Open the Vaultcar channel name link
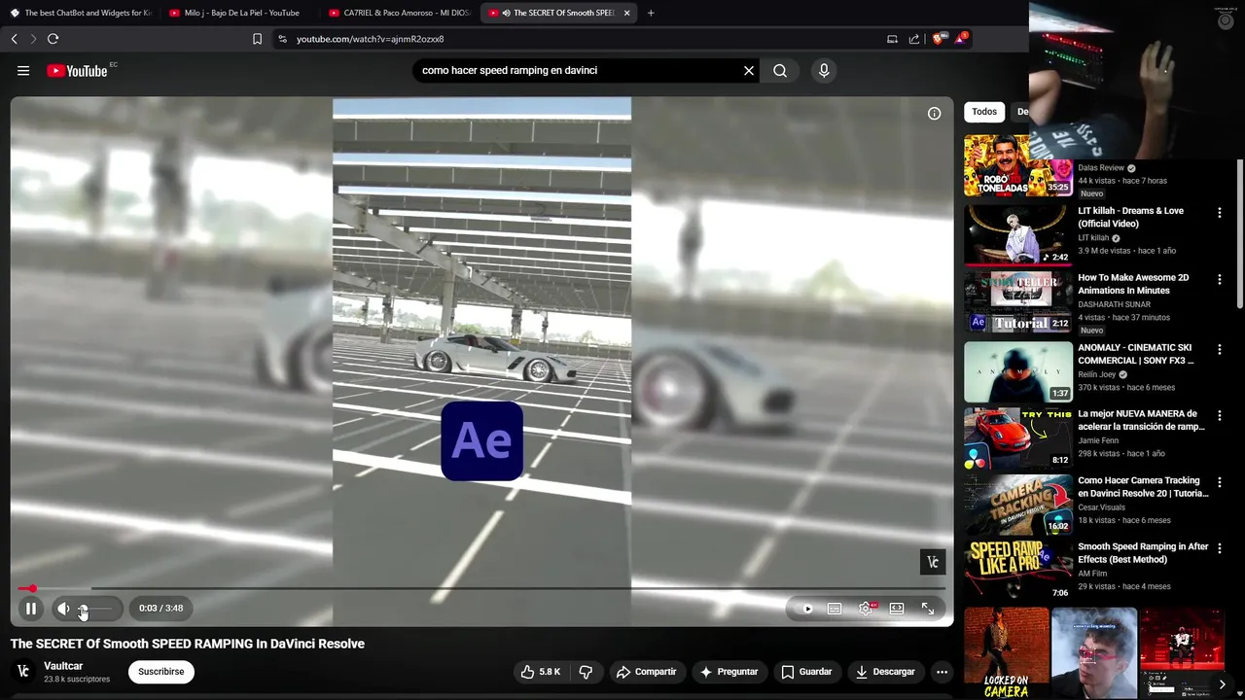This screenshot has width=1245, height=700. pyautogui.click(x=63, y=666)
